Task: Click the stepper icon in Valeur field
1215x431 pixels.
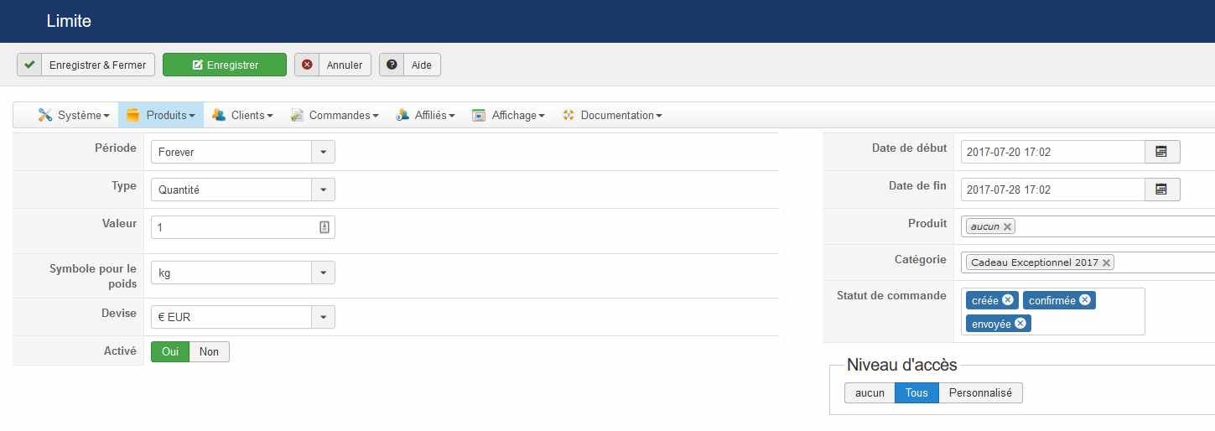Action: pyautogui.click(x=325, y=227)
